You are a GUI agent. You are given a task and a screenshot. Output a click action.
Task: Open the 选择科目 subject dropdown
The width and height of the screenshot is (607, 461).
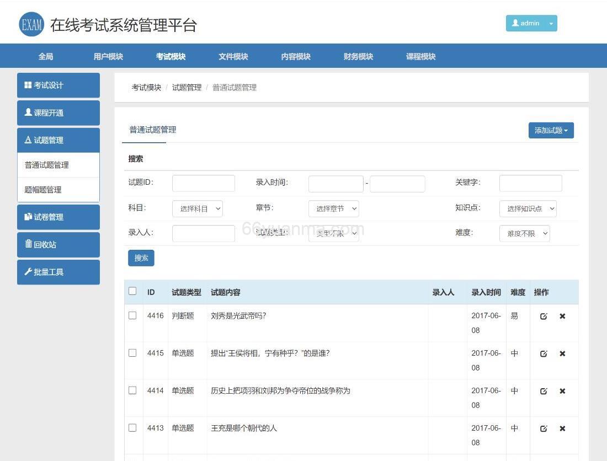198,208
